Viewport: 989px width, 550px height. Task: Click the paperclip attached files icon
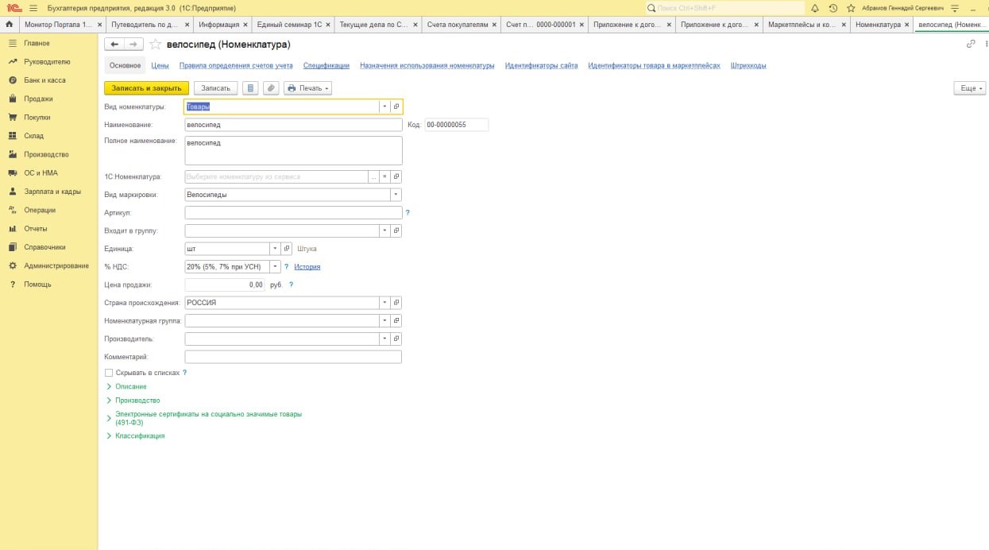(272, 88)
